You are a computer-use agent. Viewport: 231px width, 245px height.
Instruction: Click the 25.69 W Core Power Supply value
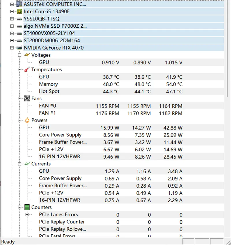pyautogui.click(x=173, y=135)
